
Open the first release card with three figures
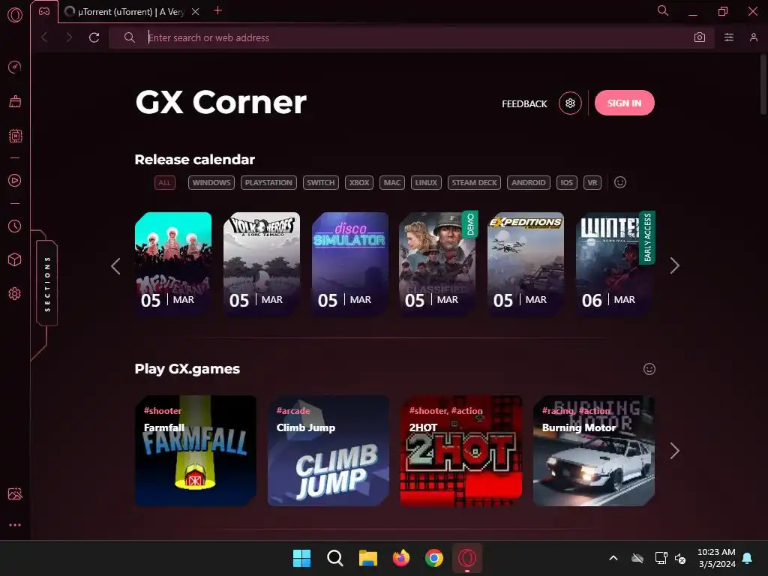pyautogui.click(x=173, y=263)
